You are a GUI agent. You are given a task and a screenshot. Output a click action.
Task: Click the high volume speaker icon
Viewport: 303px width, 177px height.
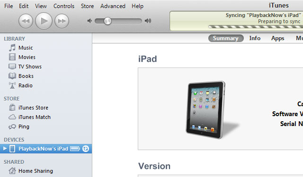click(x=148, y=21)
